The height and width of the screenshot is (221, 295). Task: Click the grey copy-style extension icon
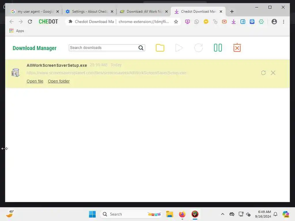[215, 22]
